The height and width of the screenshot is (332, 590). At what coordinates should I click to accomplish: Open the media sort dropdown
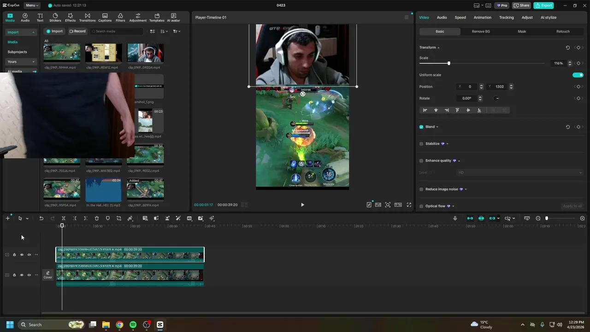click(x=165, y=31)
